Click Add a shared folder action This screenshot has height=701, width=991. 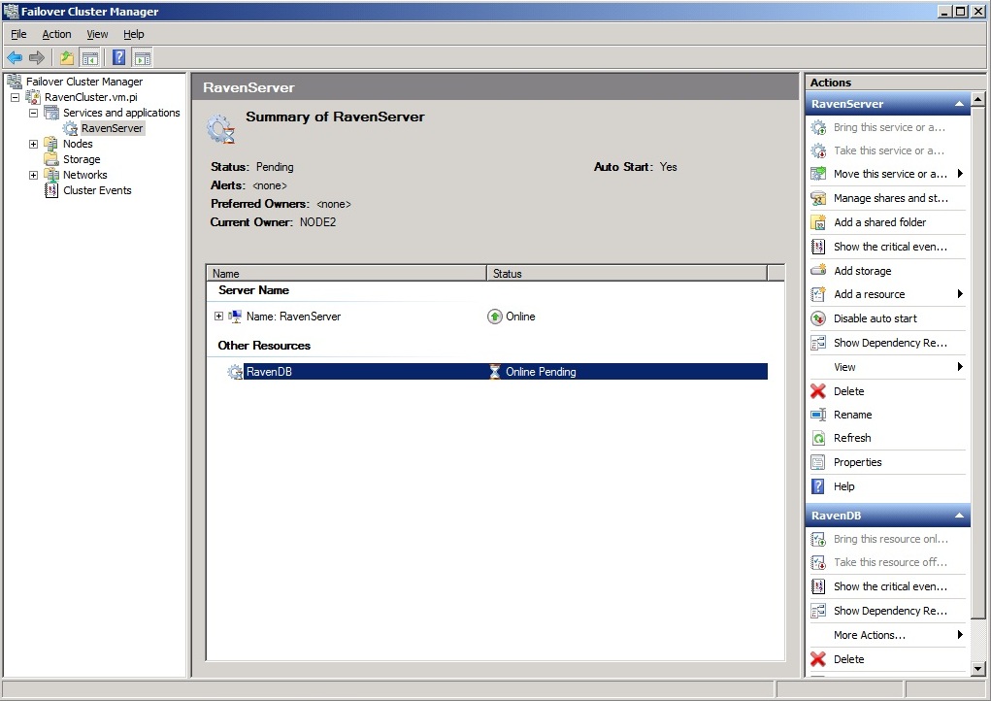click(x=879, y=222)
